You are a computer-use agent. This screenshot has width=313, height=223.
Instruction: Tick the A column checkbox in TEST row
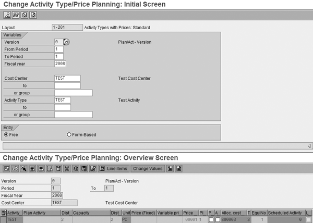[x=218, y=219]
